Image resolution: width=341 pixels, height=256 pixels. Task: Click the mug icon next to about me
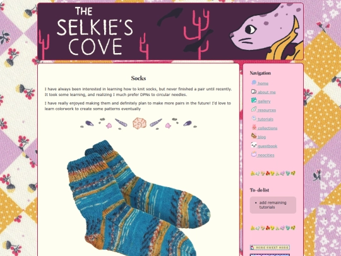(x=254, y=92)
